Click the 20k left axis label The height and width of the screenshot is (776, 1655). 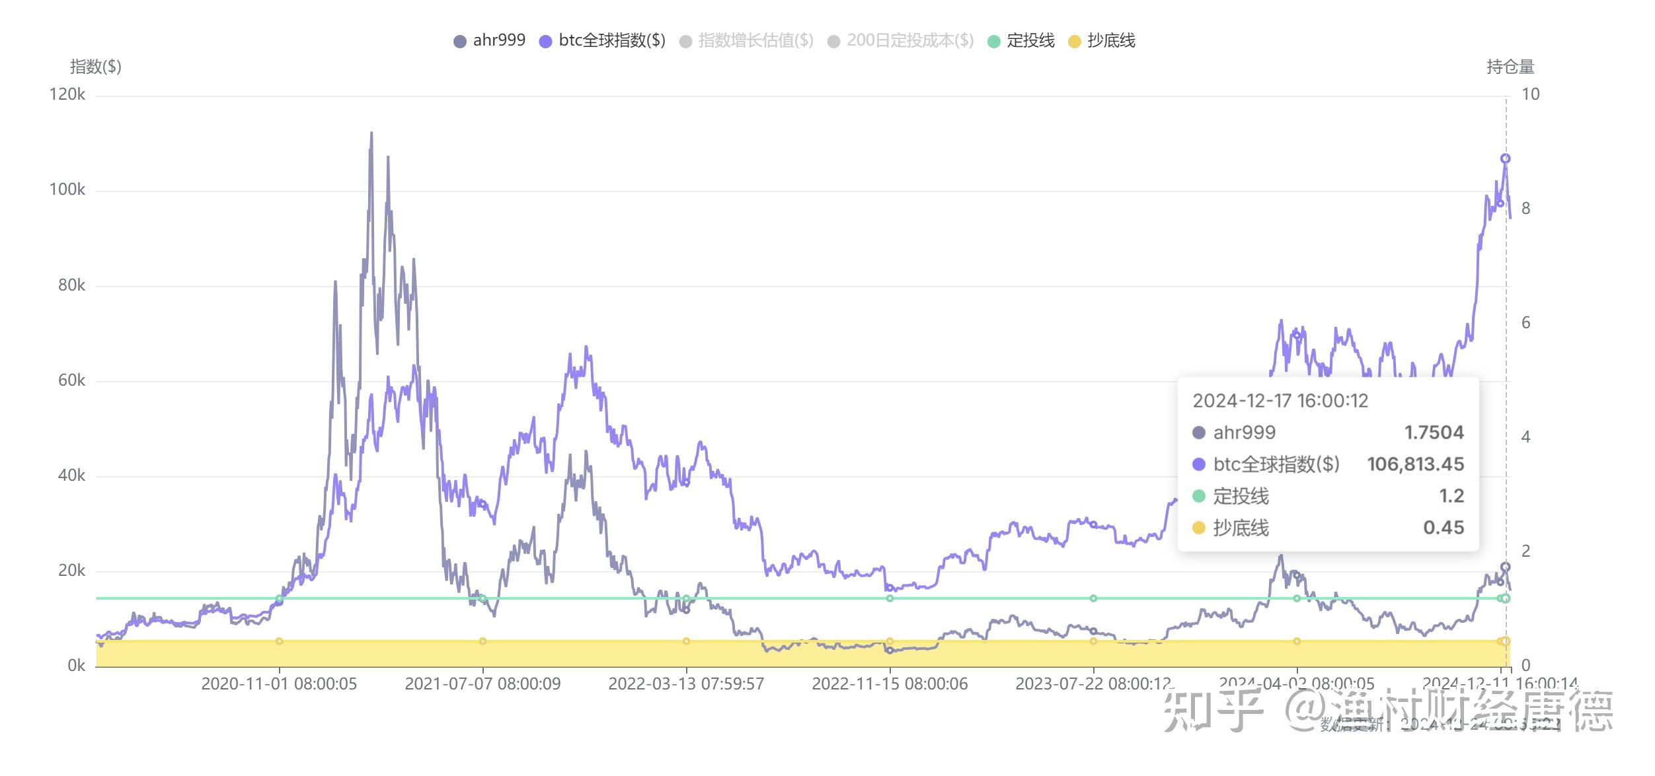click(x=71, y=571)
